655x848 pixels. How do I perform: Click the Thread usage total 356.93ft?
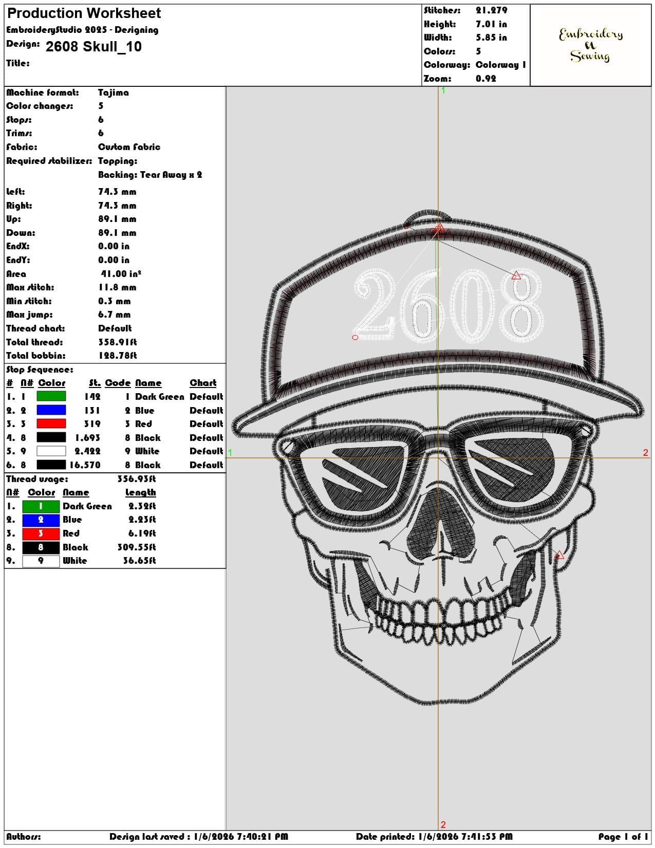tap(137, 479)
